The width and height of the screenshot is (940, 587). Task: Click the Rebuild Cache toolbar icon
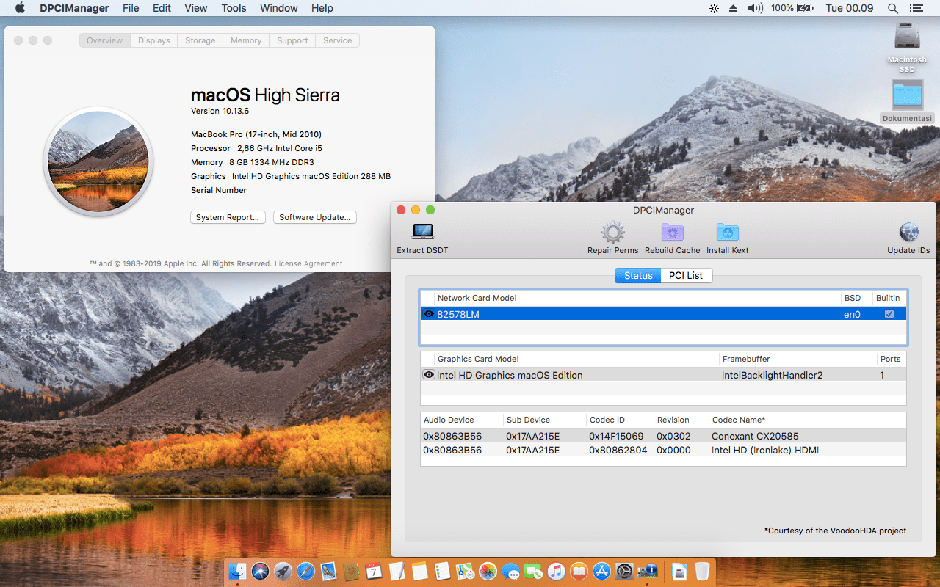tap(673, 233)
